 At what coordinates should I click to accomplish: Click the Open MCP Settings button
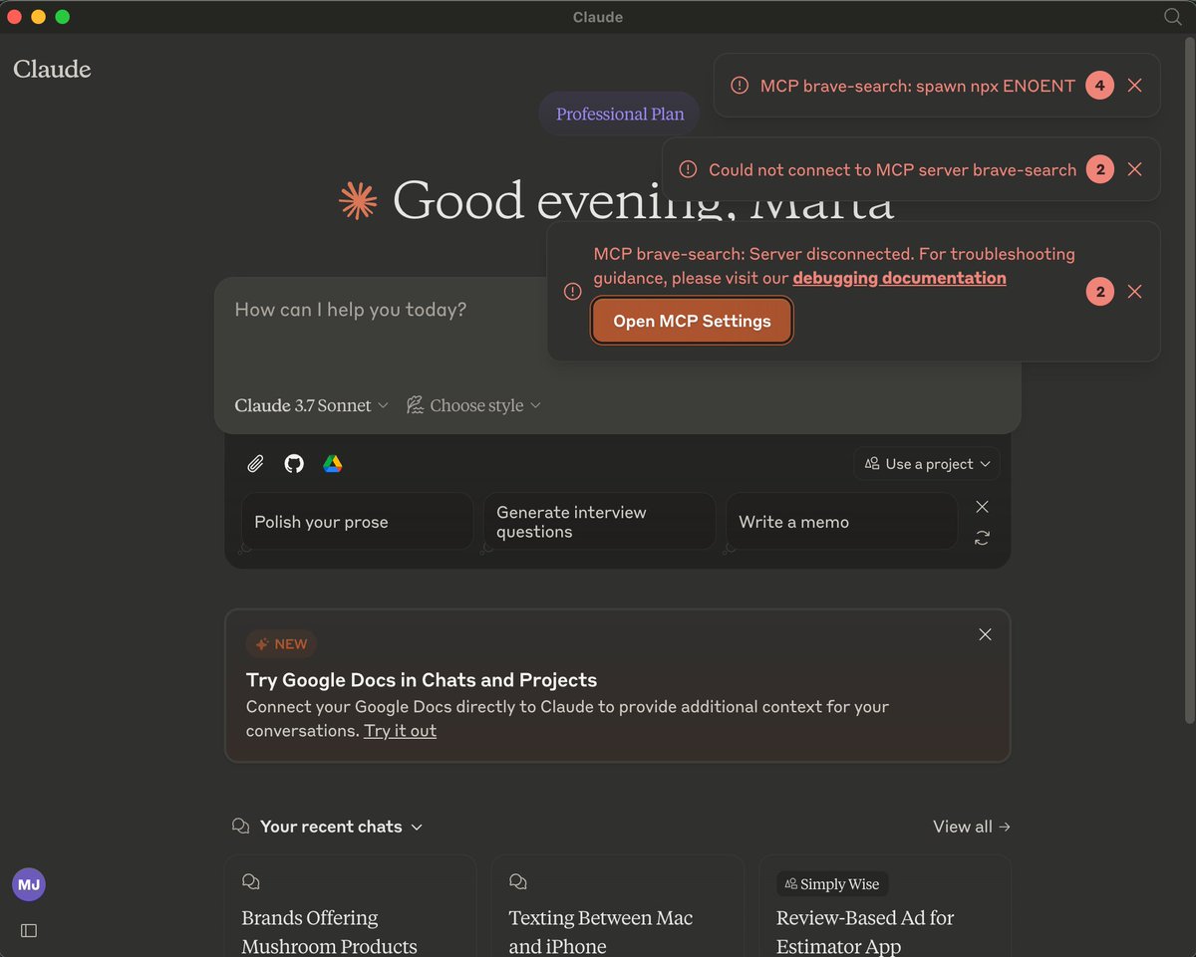coord(692,321)
